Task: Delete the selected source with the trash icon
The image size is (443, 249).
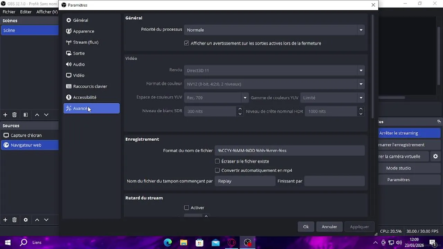Action: [x=15, y=220]
